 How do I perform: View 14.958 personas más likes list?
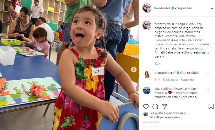[165, 117]
